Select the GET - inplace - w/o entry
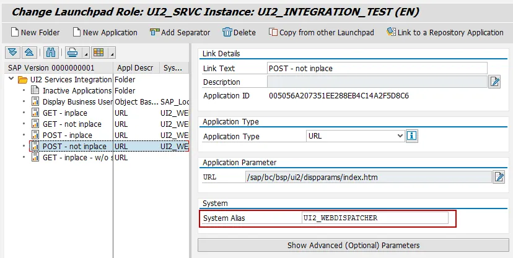 pos(77,157)
